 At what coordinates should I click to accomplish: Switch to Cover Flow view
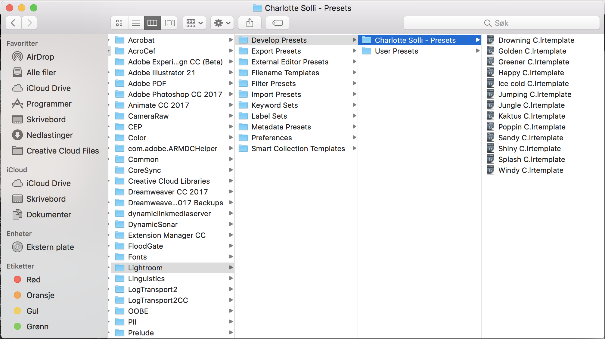(x=169, y=23)
